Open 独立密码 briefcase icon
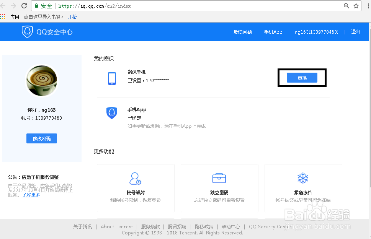The height and width of the screenshot is (239, 371). pyautogui.click(x=219, y=178)
